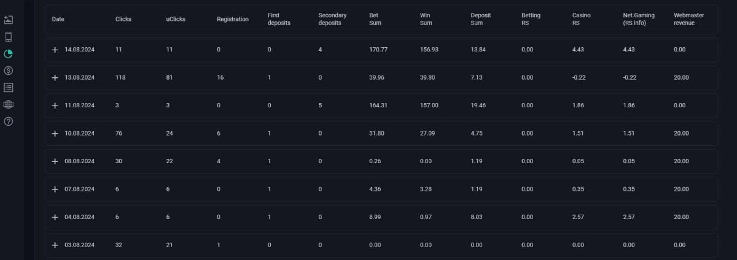Click the mobile phone sidebar icon
The width and height of the screenshot is (737, 260).
coord(9,37)
